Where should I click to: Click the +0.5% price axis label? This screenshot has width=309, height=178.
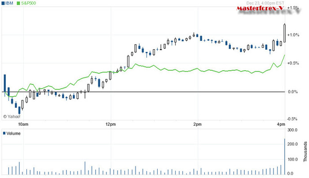pyautogui.click(x=293, y=63)
